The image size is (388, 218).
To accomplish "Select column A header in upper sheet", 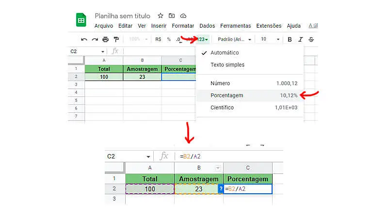I will click(x=104, y=60).
